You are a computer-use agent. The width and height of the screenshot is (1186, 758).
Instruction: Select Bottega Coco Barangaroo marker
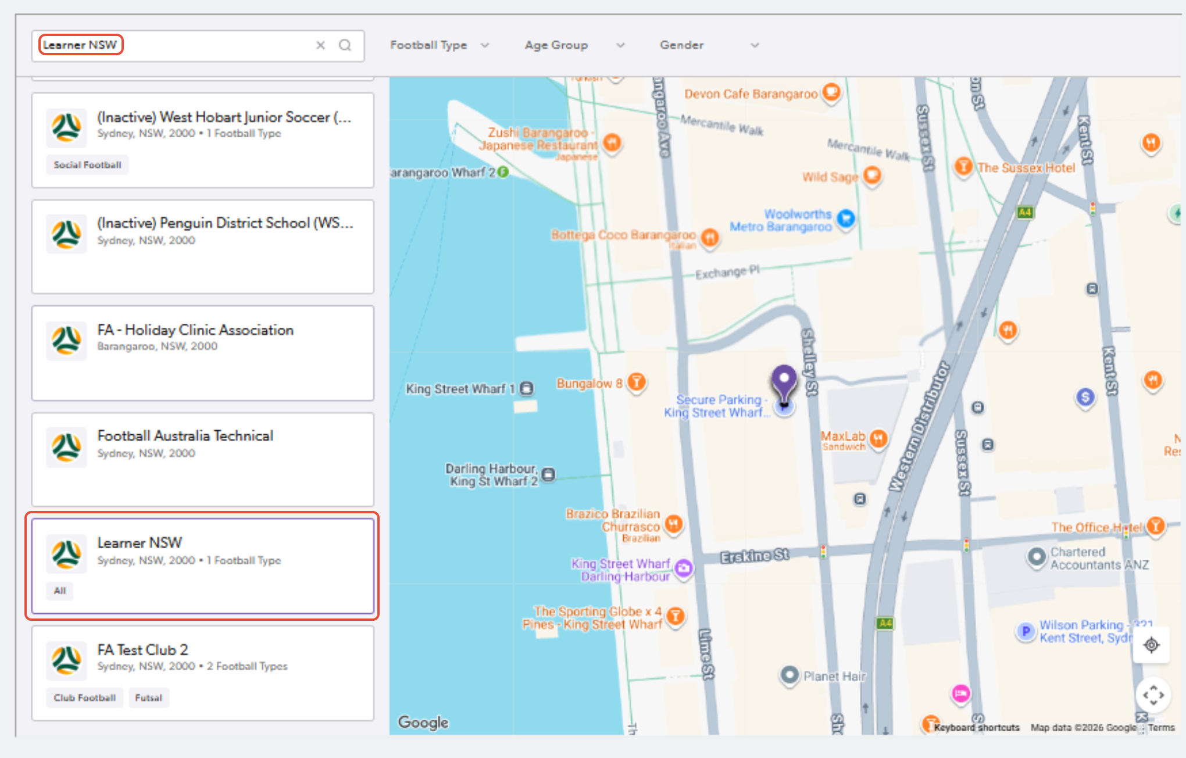pos(710,237)
